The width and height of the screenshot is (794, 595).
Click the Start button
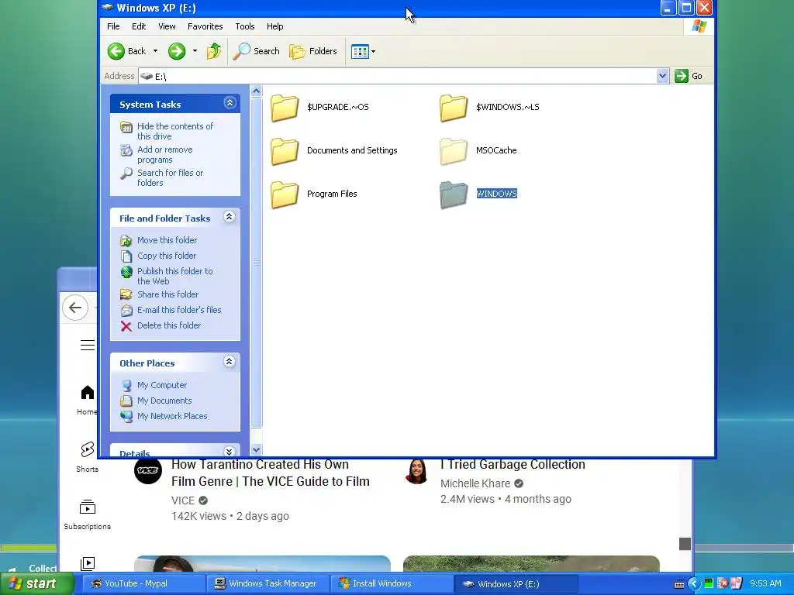click(x=37, y=584)
